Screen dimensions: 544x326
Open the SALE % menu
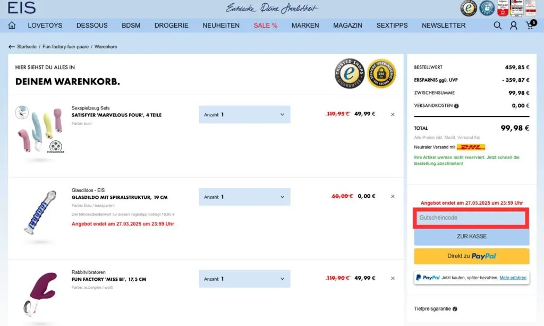265,25
